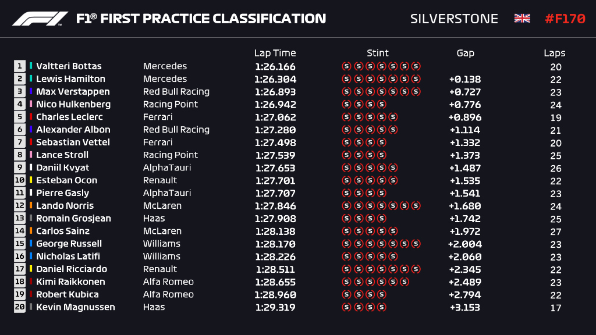
Task: Click the Gap column header
Action: (x=465, y=53)
